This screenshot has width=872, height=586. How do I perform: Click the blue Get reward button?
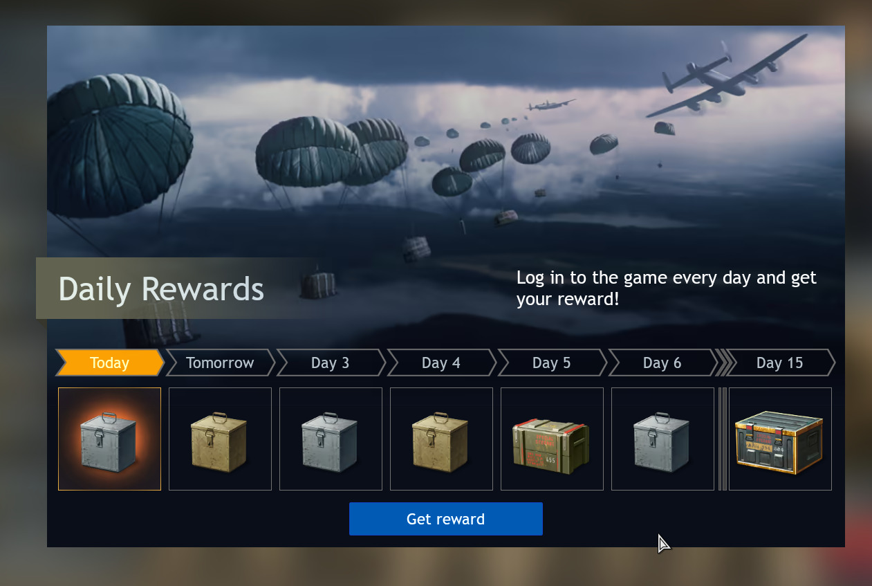point(446,519)
